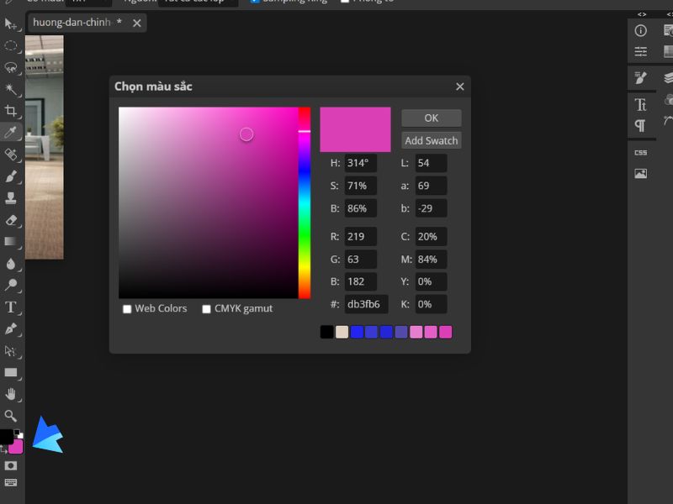
Task: Select the Eraser tool
Action: click(x=10, y=220)
